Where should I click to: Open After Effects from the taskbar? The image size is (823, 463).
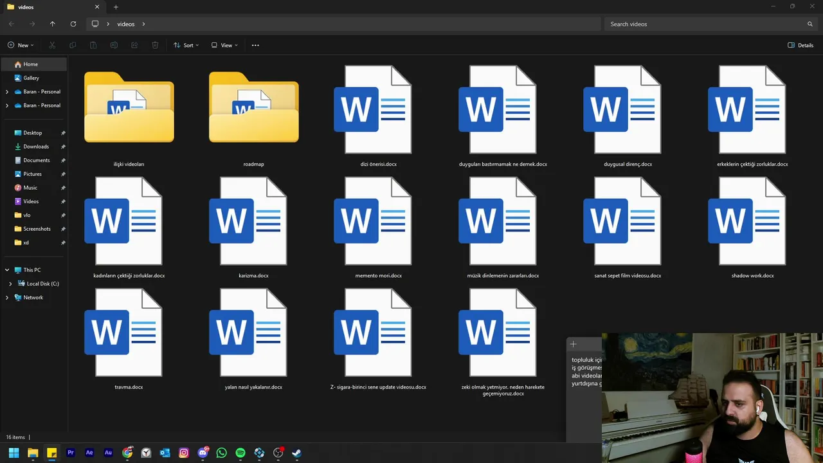(89, 453)
